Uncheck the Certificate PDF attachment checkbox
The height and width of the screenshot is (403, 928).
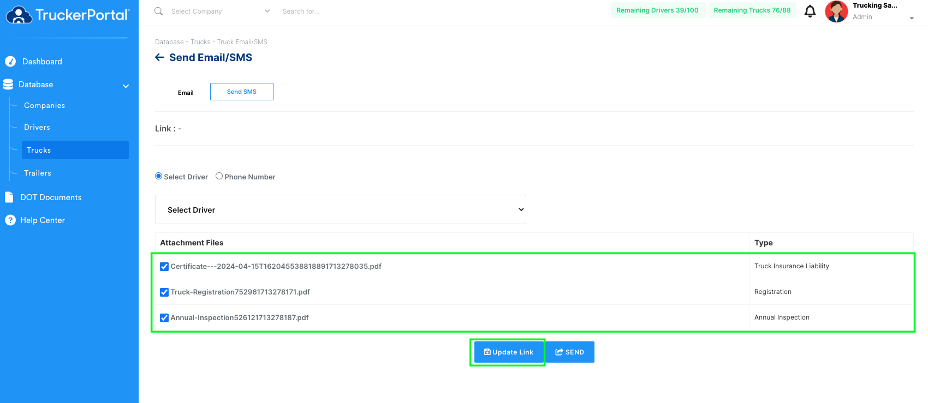tap(164, 267)
